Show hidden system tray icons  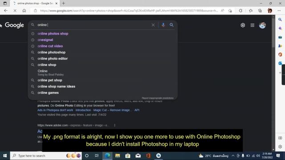click(x=233, y=156)
